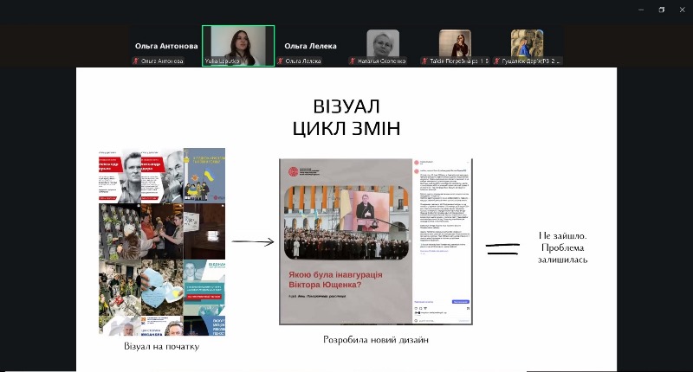
Task: Open Ольга Антонова participant tile
Action: [166, 46]
